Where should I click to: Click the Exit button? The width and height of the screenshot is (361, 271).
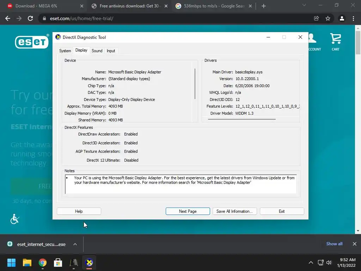point(282,211)
